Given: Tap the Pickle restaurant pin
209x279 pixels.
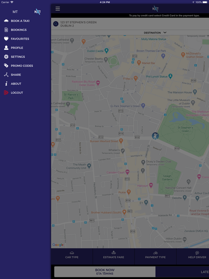Looking at the screenshot, I should coord(129,192).
